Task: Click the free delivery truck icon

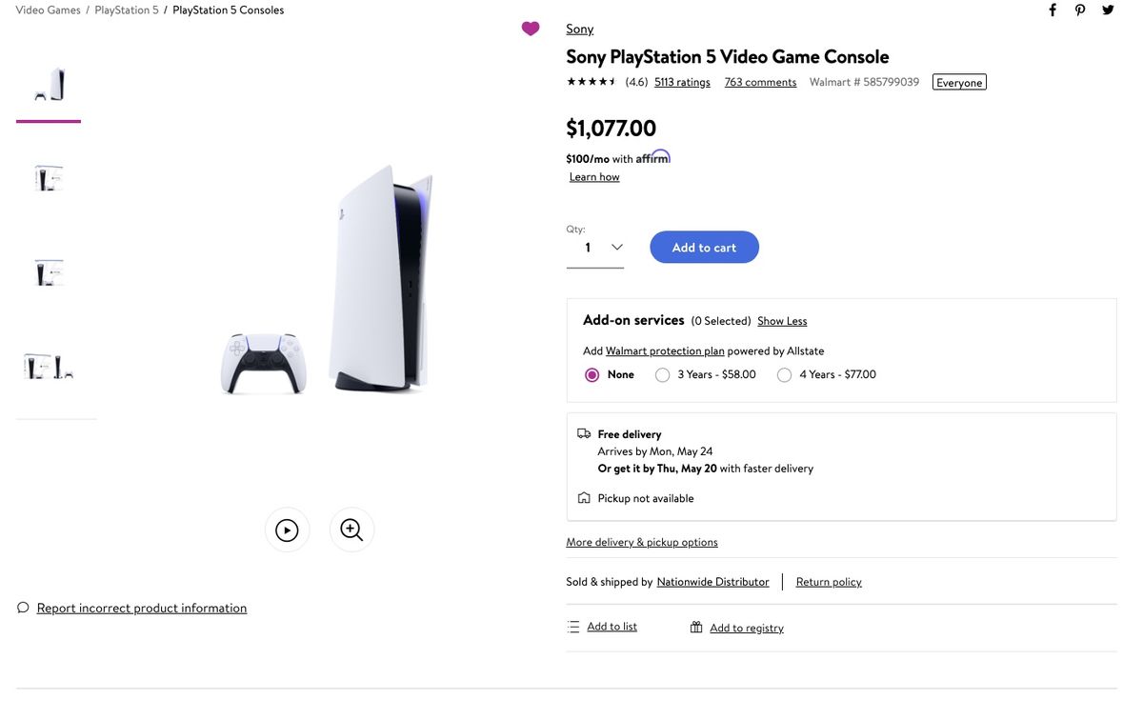Action: 584,431
